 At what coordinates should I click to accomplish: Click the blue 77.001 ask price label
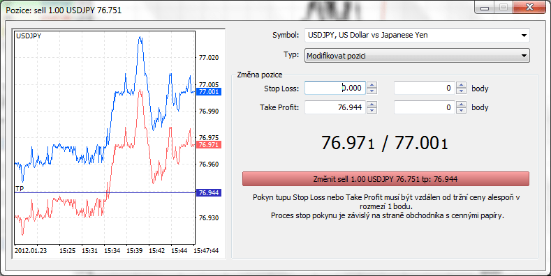[209, 91]
